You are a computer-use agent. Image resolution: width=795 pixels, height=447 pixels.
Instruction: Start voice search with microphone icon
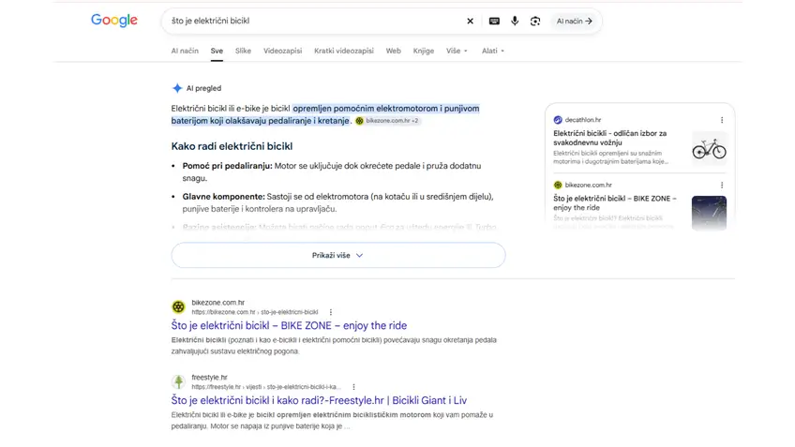(515, 22)
